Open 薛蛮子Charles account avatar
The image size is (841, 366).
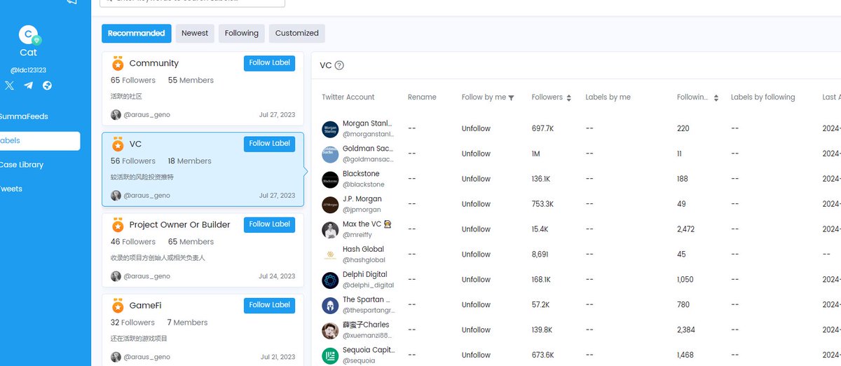pyautogui.click(x=330, y=331)
